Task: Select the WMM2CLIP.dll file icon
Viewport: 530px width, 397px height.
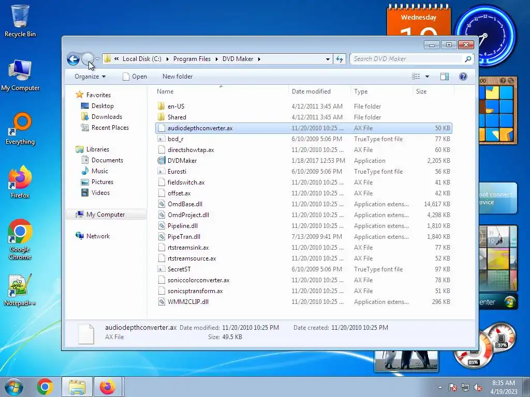Action: click(x=161, y=302)
